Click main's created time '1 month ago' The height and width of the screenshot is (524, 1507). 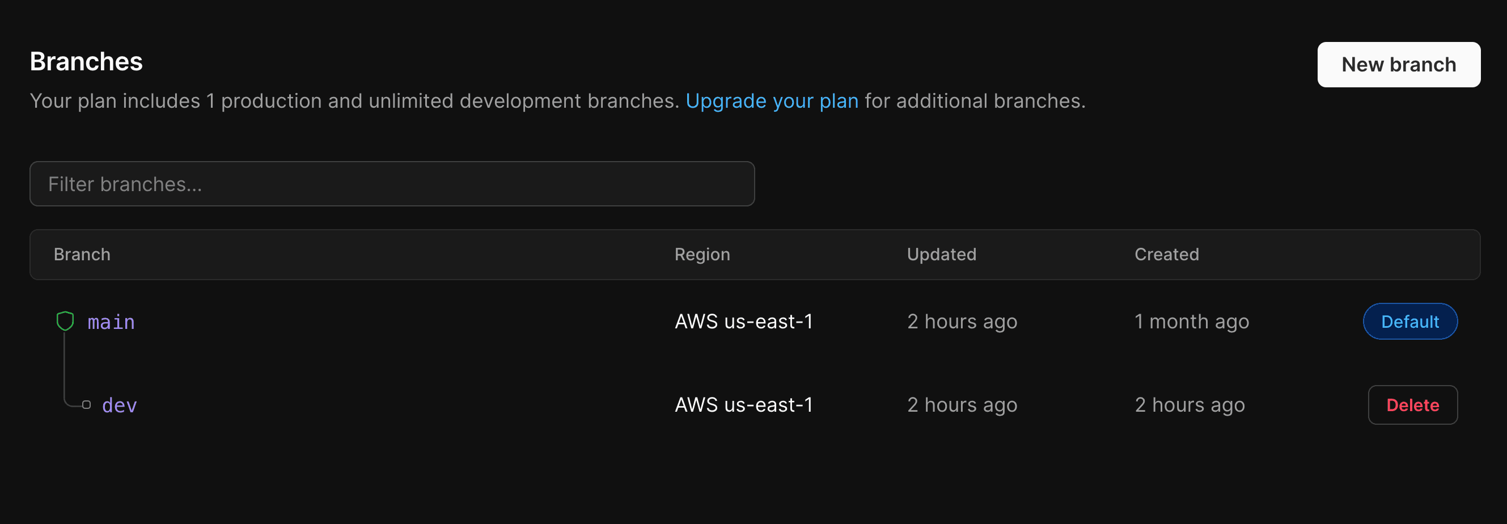(1192, 322)
